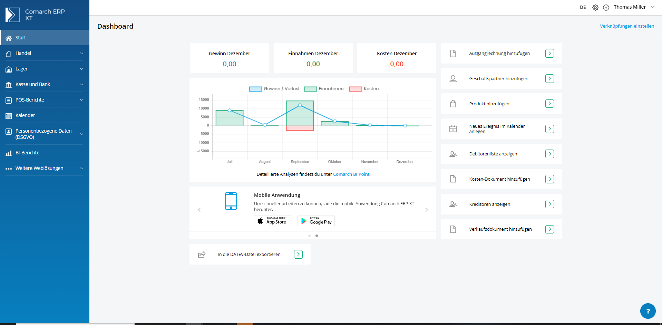Click the Comarch ERP XT logo

35,15
